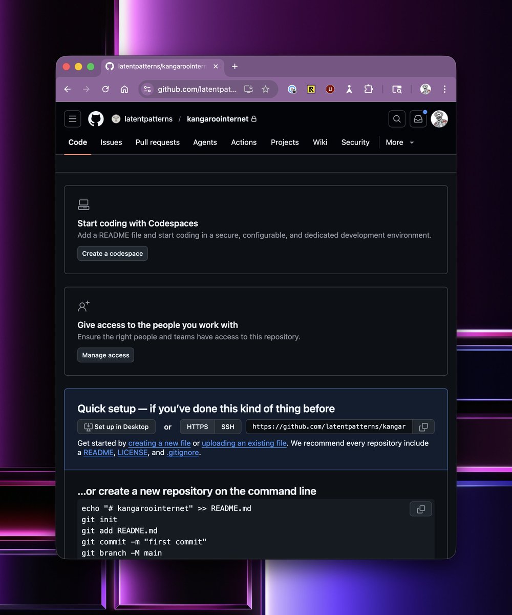Open Chrome three-dot menu
512x615 pixels.
[x=444, y=89]
